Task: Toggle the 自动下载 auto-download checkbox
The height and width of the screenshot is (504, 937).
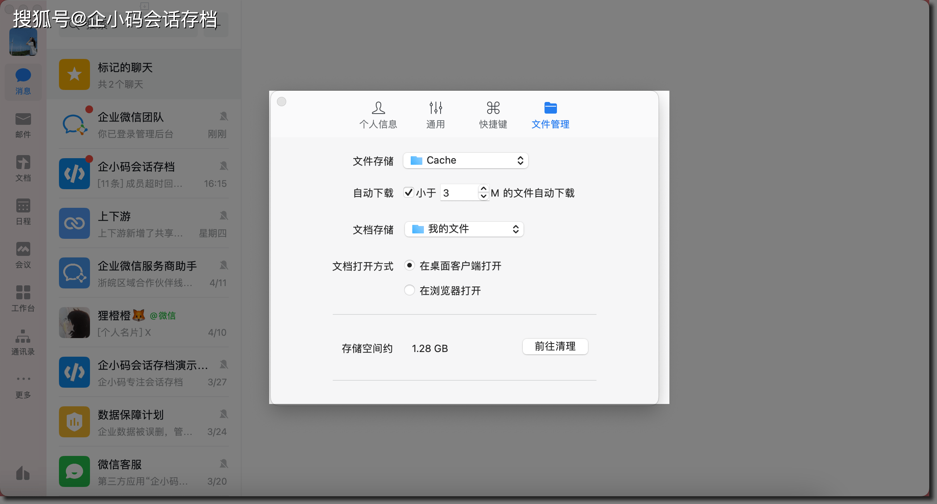Action: 408,192
